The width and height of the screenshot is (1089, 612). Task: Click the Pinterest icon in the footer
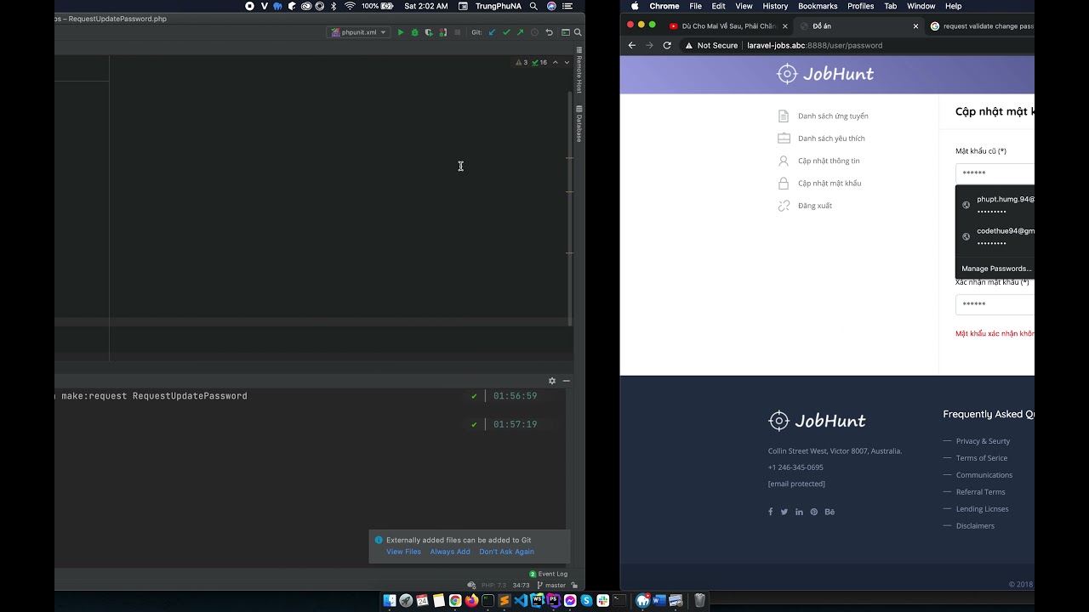[x=814, y=512]
